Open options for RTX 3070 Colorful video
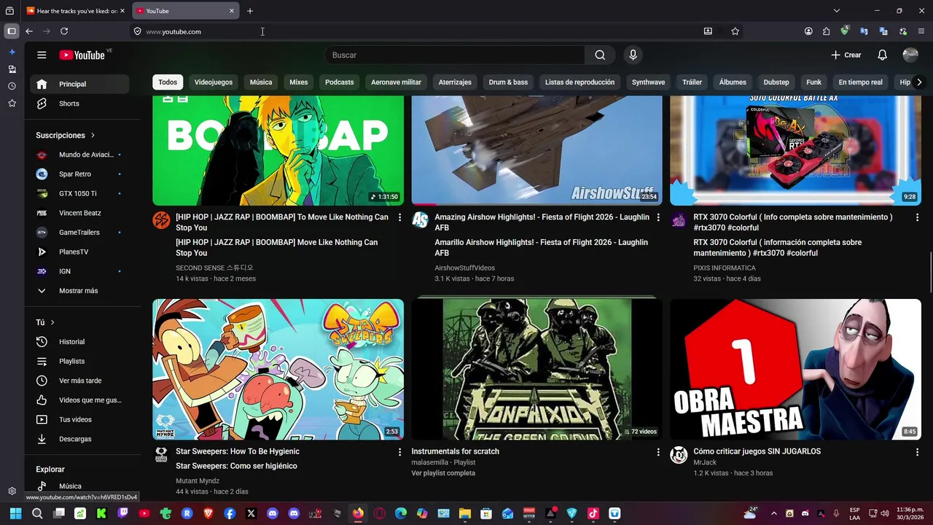 917,217
